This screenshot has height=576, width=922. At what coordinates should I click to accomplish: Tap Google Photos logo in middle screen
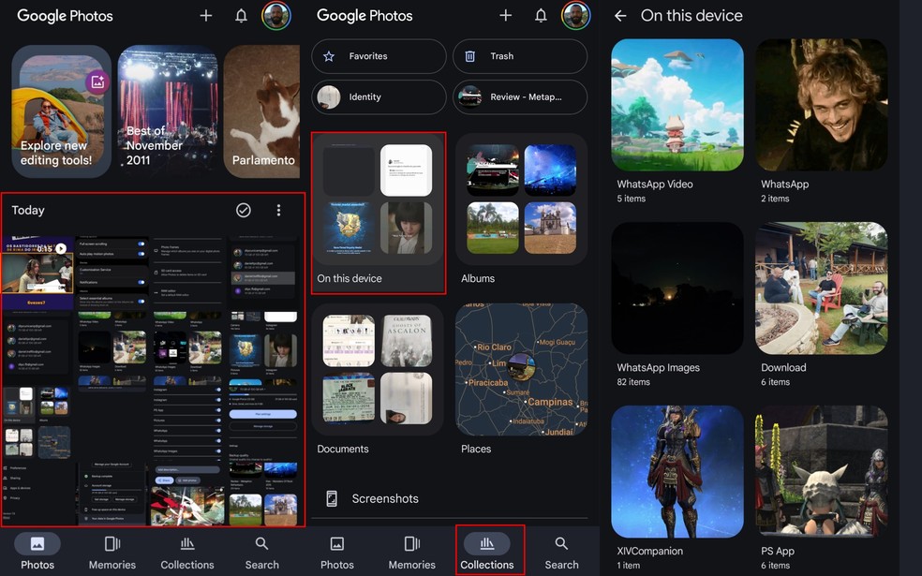click(x=364, y=16)
